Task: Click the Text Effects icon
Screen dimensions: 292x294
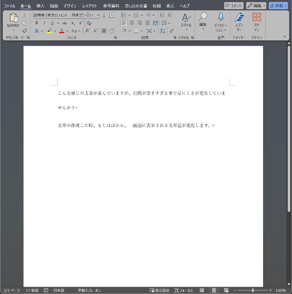Action: coord(37,31)
